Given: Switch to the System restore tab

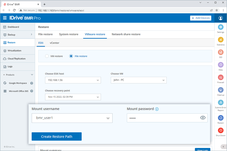Looking at the screenshot, I should click(x=69, y=34).
